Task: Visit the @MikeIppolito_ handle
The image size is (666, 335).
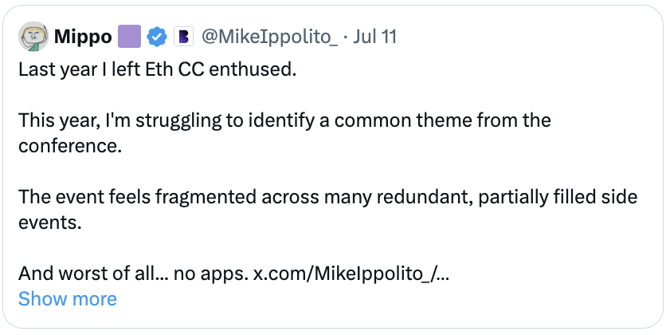Action: click(x=269, y=37)
